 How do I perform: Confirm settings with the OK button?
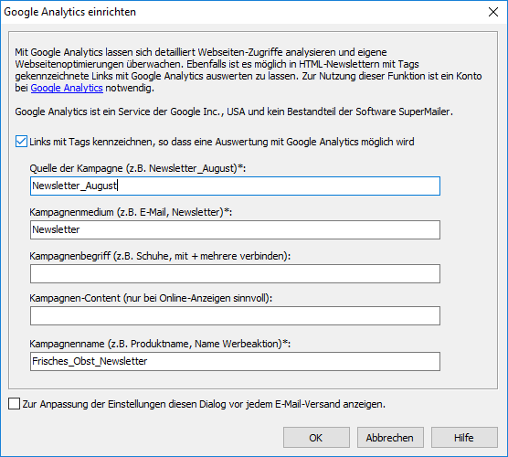(316, 438)
